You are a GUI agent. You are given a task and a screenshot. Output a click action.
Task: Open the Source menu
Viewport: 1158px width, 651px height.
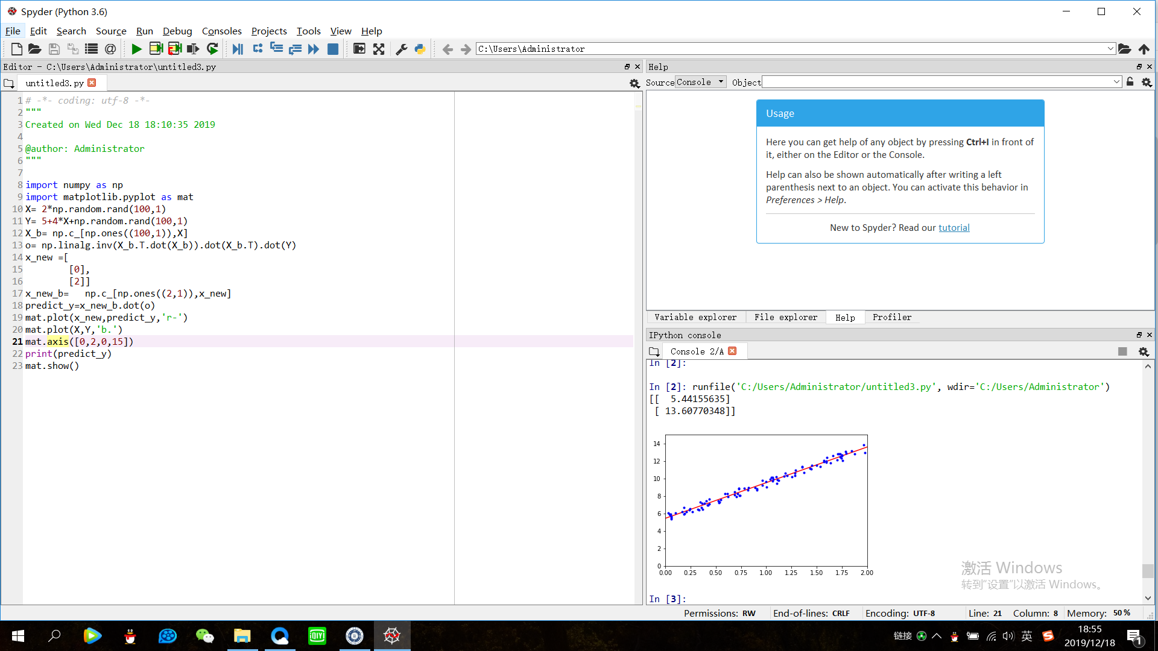pyautogui.click(x=111, y=31)
